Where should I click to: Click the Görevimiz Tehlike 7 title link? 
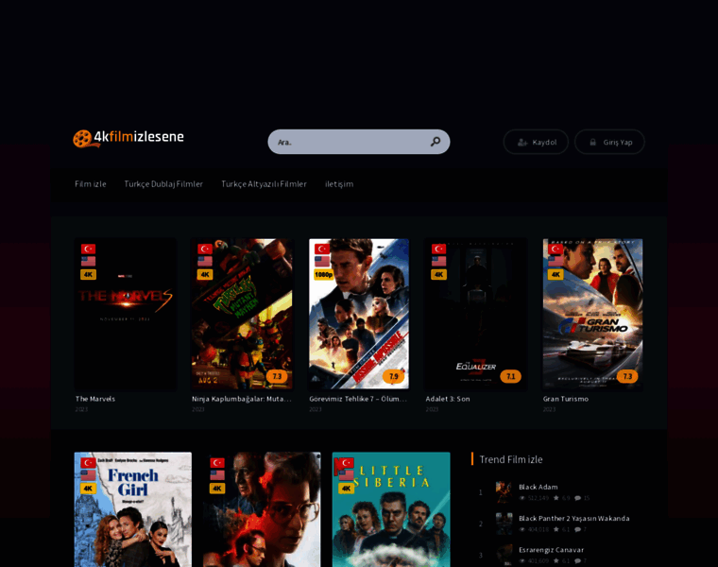[x=358, y=399]
